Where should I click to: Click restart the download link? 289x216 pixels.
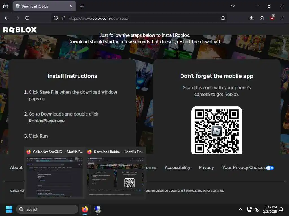click(198, 42)
